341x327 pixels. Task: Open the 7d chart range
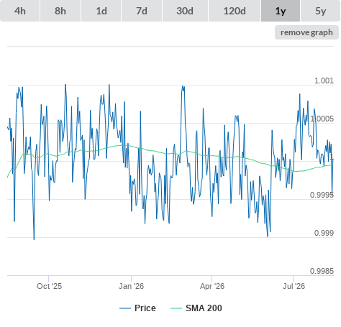coord(142,11)
